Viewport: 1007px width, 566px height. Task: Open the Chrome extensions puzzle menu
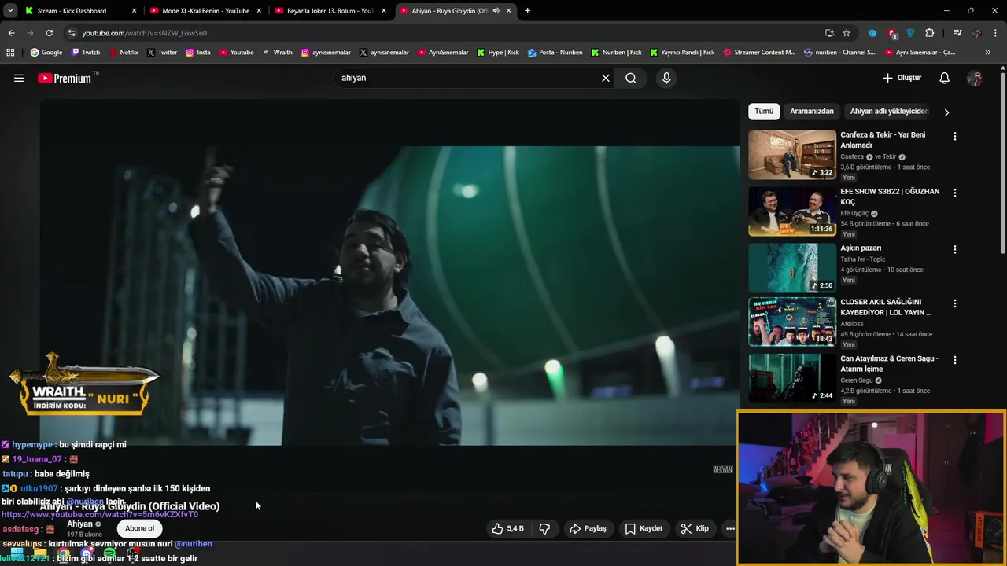[930, 33]
